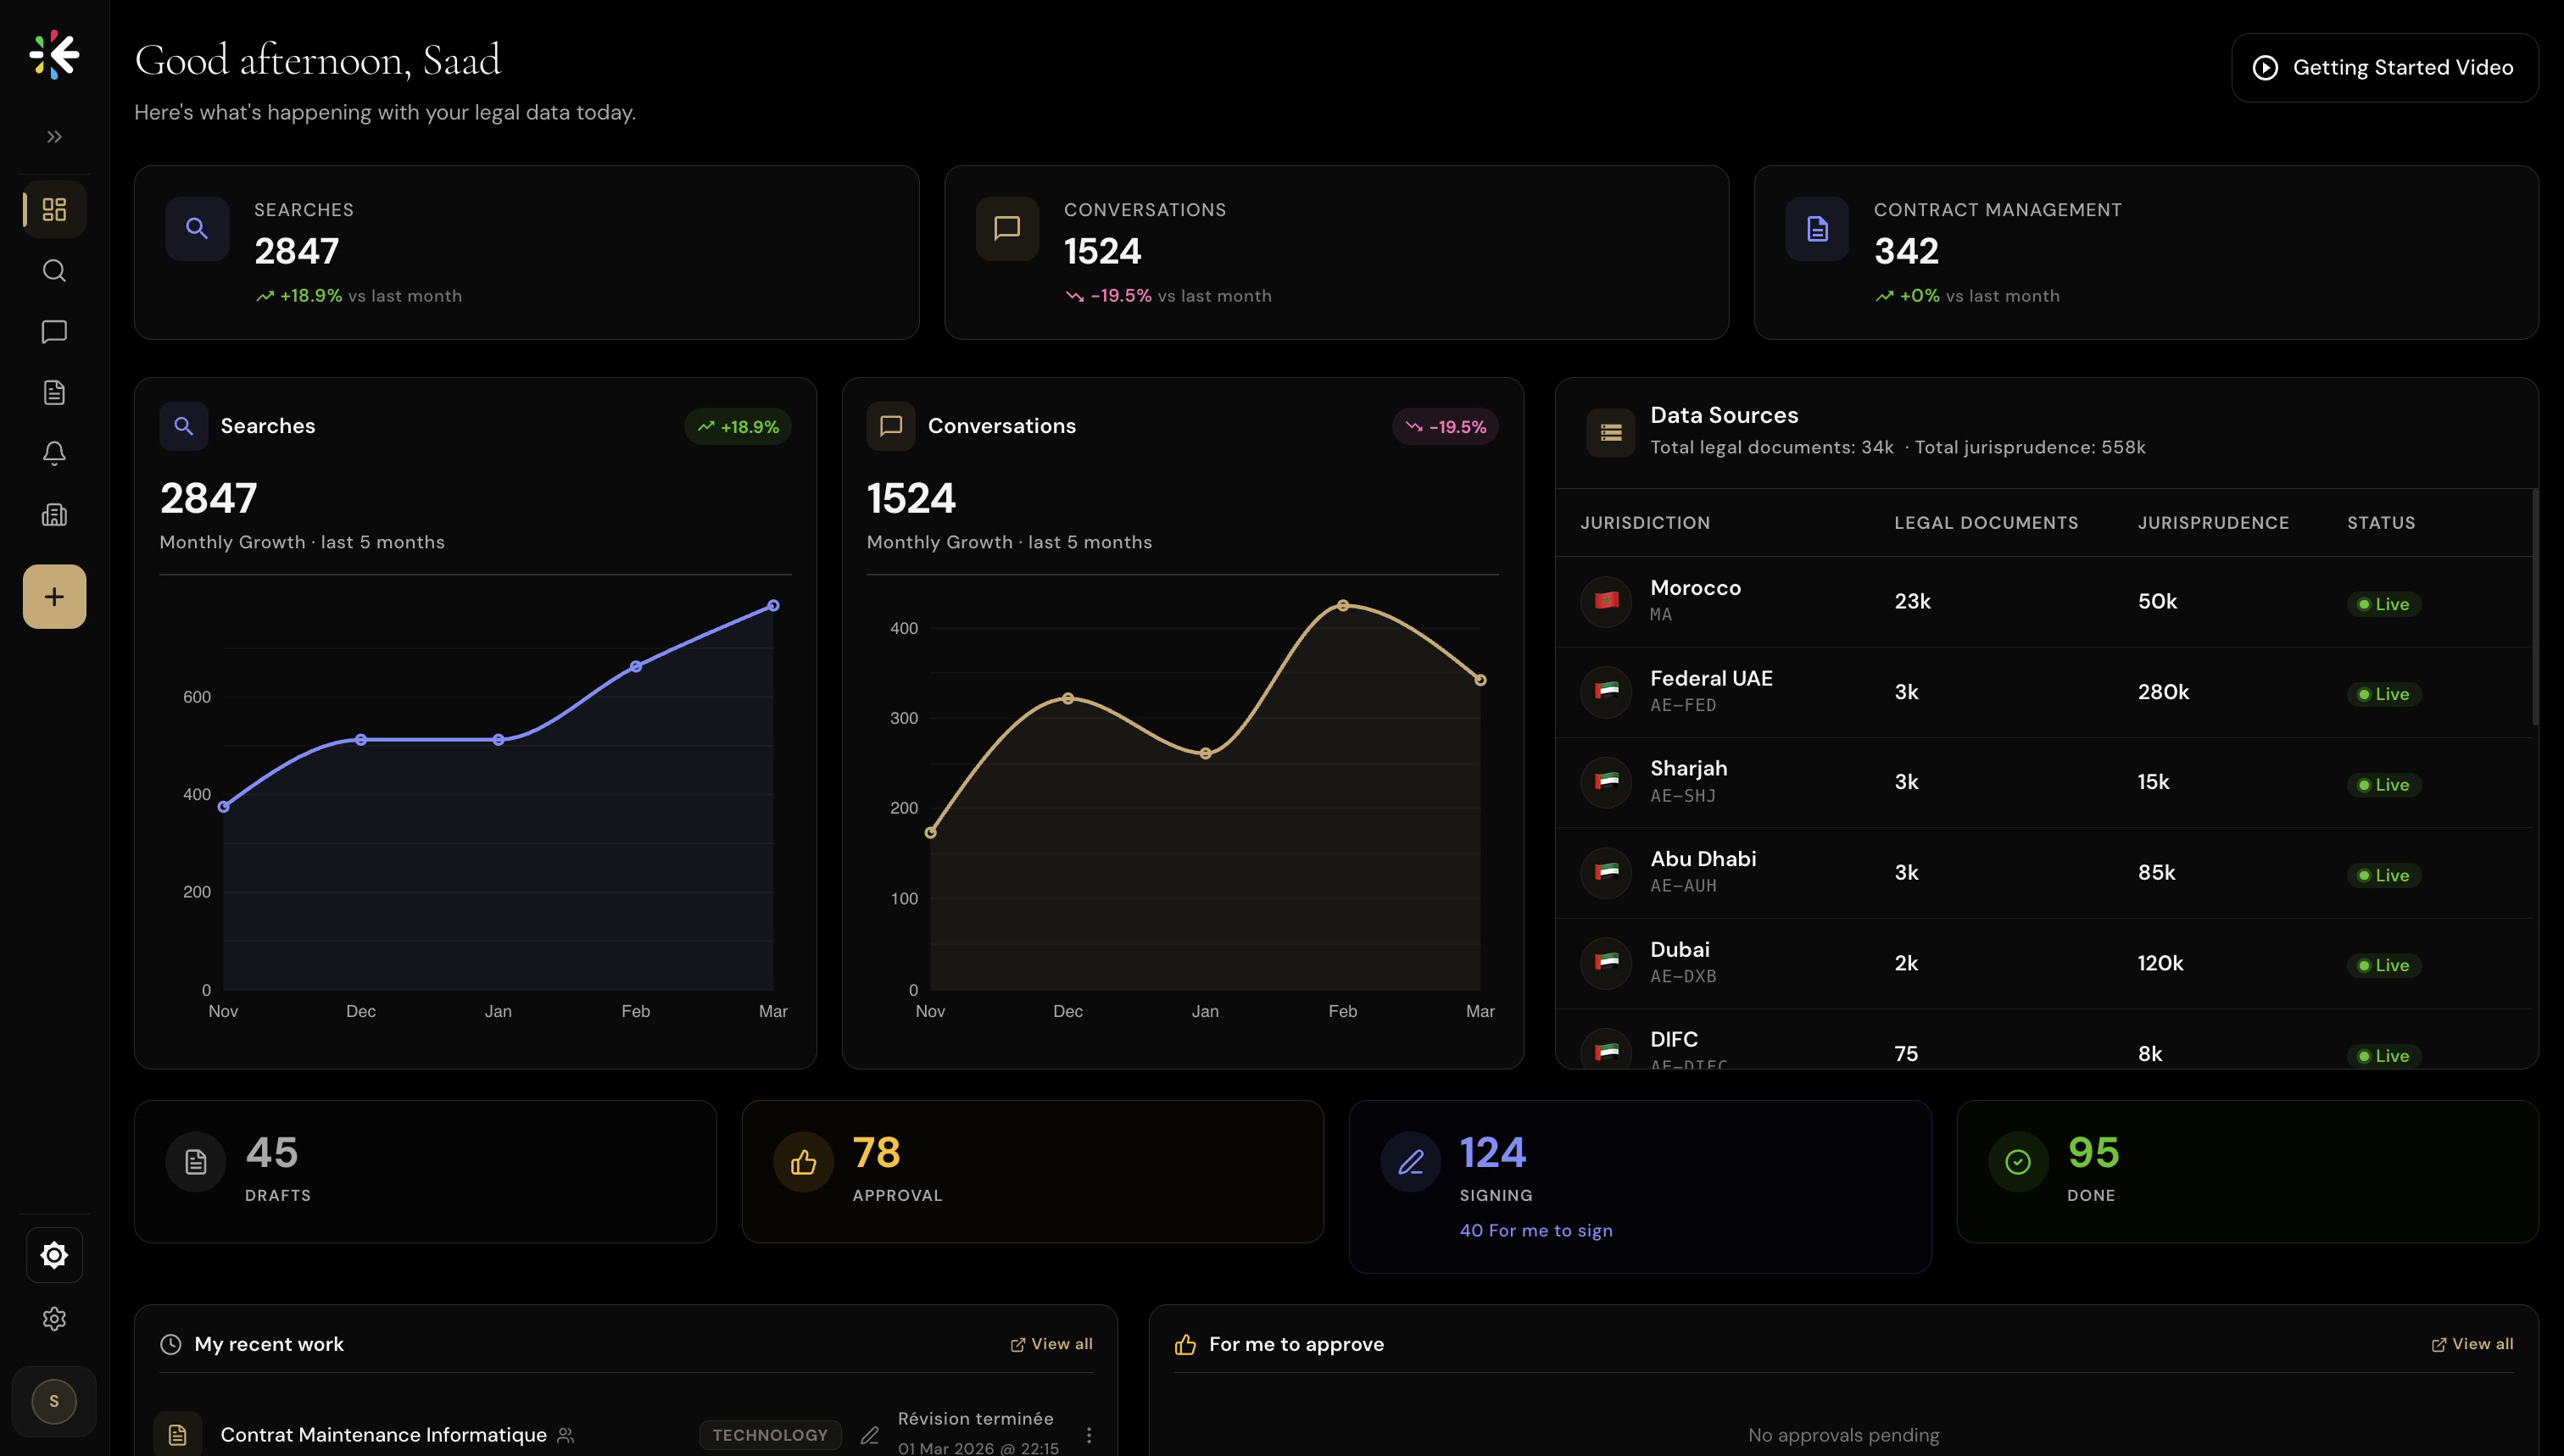Click Data Sources table scrollbar
This screenshot has height=1456, width=2564.
(x=2535, y=607)
